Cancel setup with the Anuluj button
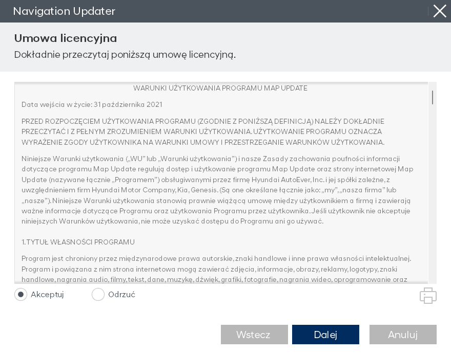The width and height of the screenshot is (451, 355). coord(403,335)
